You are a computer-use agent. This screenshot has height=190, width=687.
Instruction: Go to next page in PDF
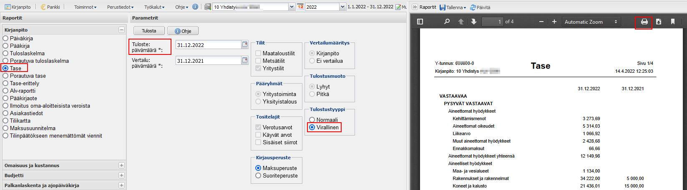[474, 22]
